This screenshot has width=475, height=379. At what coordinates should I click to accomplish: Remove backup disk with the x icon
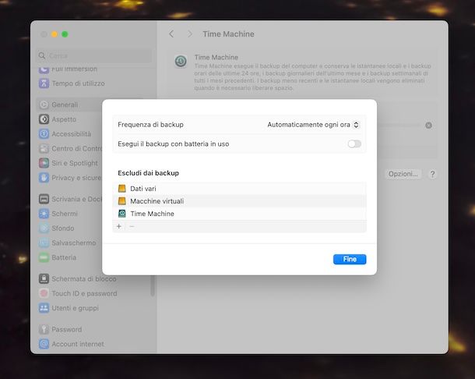point(428,126)
